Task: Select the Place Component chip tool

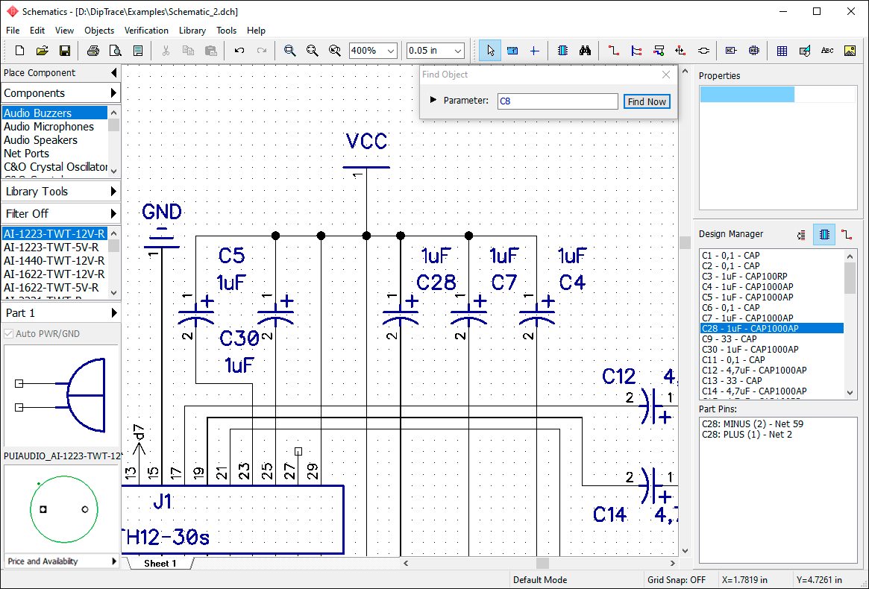Action: tap(562, 51)
